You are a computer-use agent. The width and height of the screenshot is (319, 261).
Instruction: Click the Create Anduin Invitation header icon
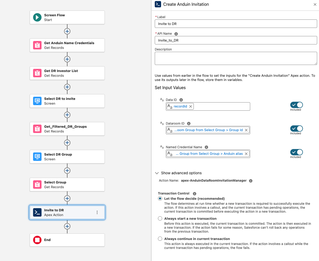point(158,4)
